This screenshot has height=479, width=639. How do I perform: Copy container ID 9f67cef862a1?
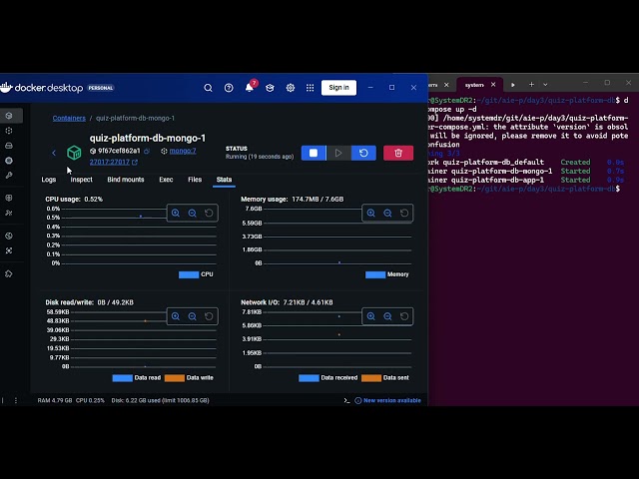(147, 151)
